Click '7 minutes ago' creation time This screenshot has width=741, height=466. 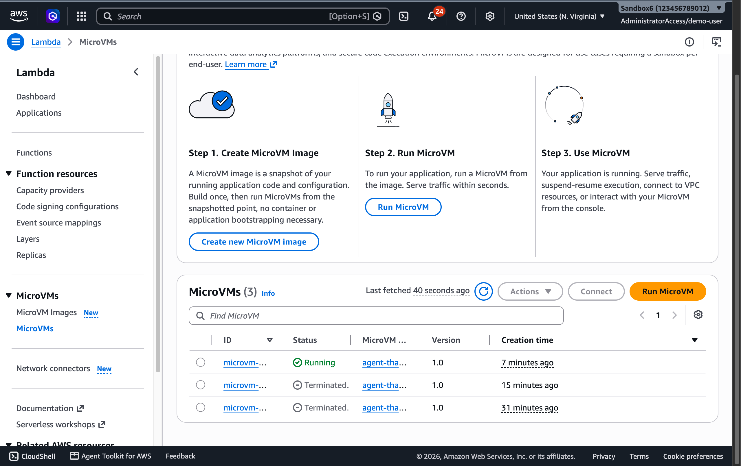click(527, 363)
